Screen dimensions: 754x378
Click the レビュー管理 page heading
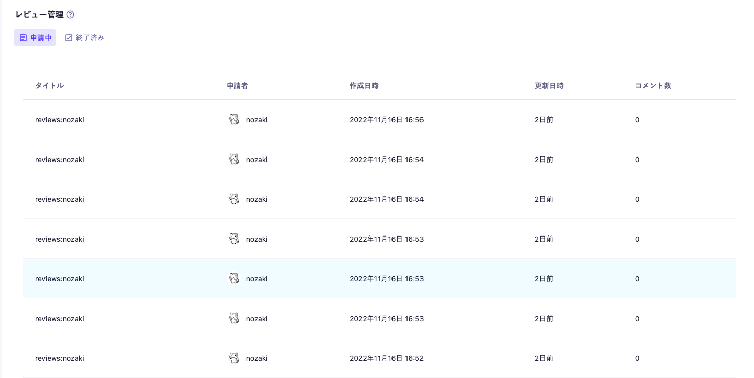click(39, 14)
